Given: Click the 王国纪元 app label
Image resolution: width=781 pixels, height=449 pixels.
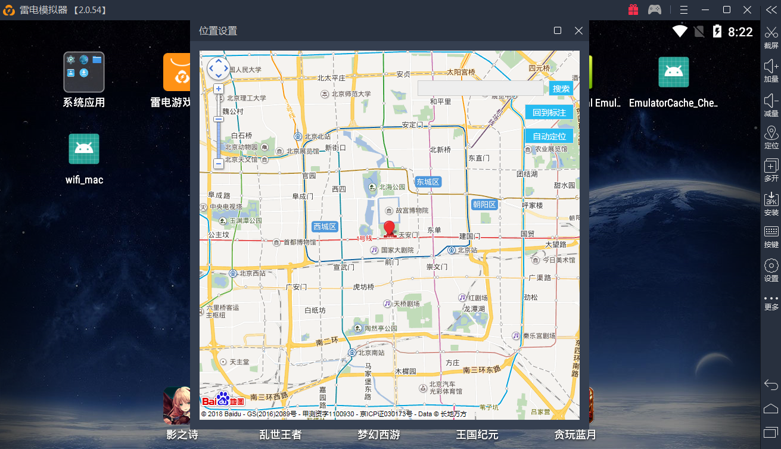Looking at the screenshot, I should point(477,435).
